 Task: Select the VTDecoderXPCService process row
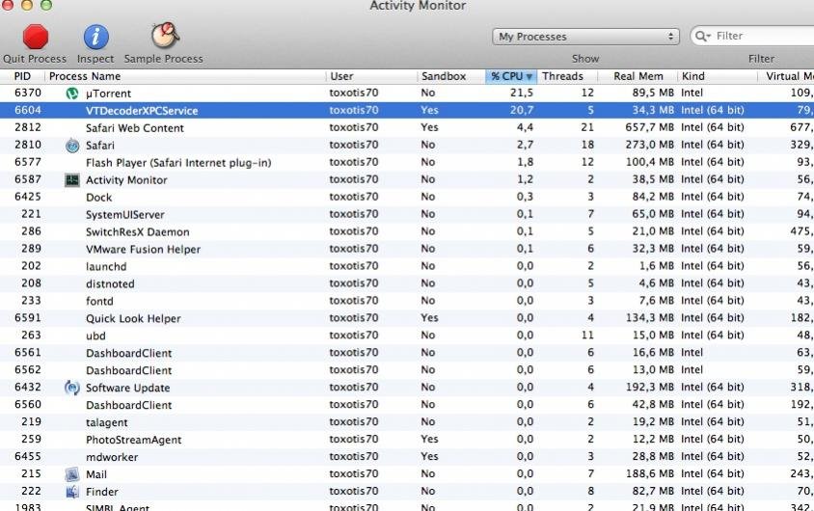(142, 111)
